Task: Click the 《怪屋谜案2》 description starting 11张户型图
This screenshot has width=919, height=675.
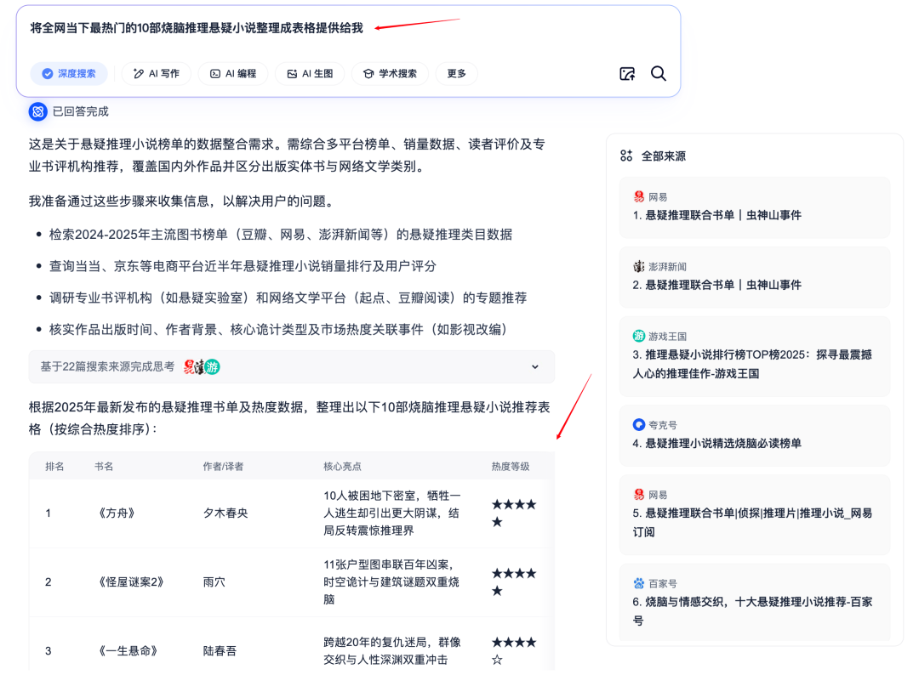Action: pyautogui.click(x=391, y=582)
